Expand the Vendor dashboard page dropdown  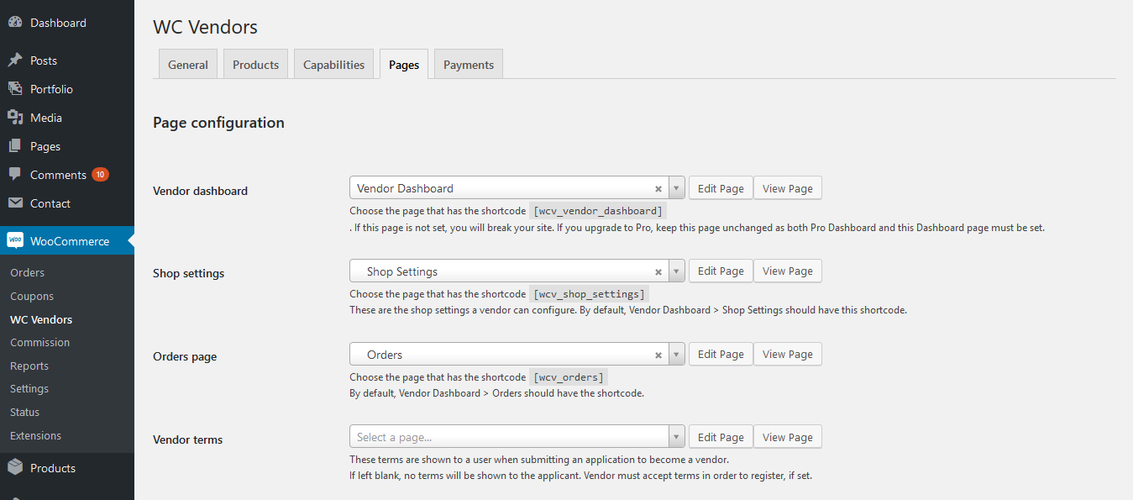(677, 189)
